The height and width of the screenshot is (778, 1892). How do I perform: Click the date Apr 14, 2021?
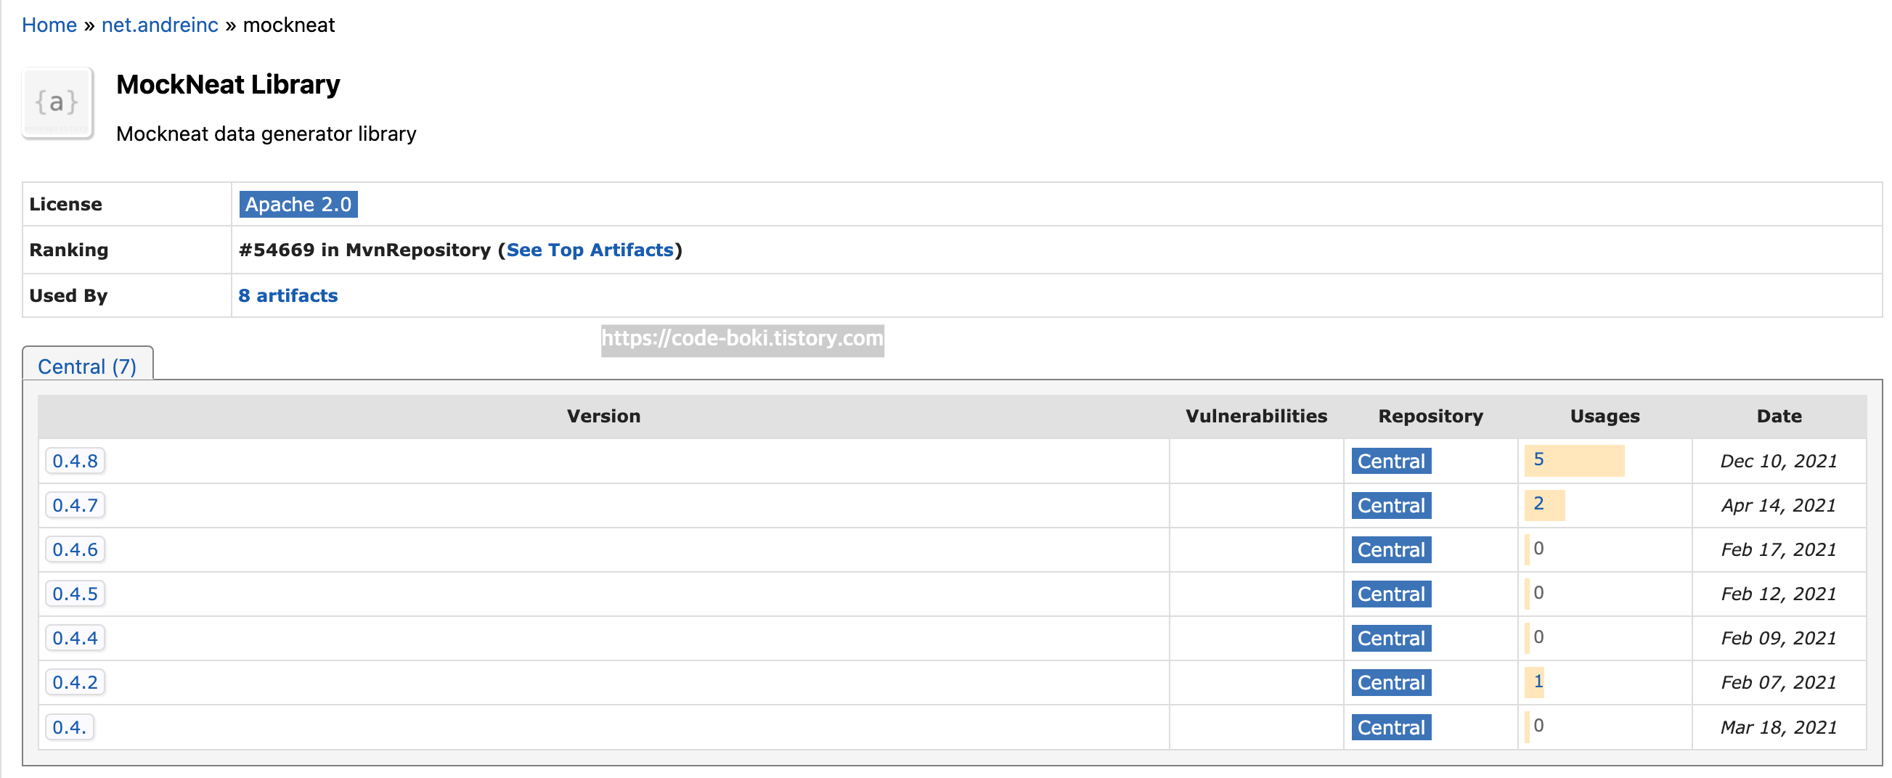click(1778, 505)
